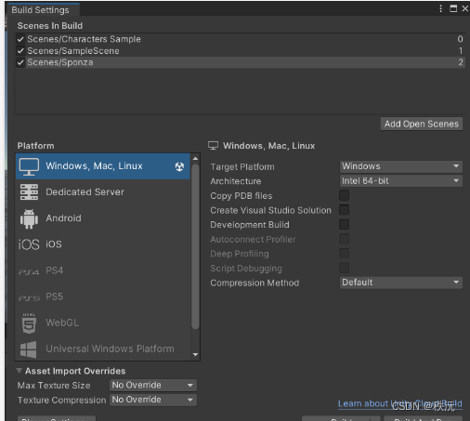Click the Add Open Scenes button
470x421 pixels.
point(422,124)
